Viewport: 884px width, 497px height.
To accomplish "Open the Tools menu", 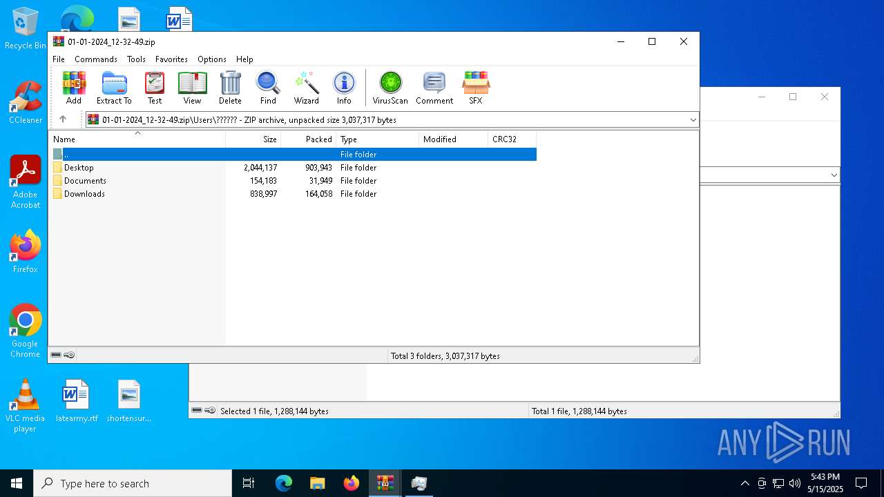I will click(x=136, y=59).
